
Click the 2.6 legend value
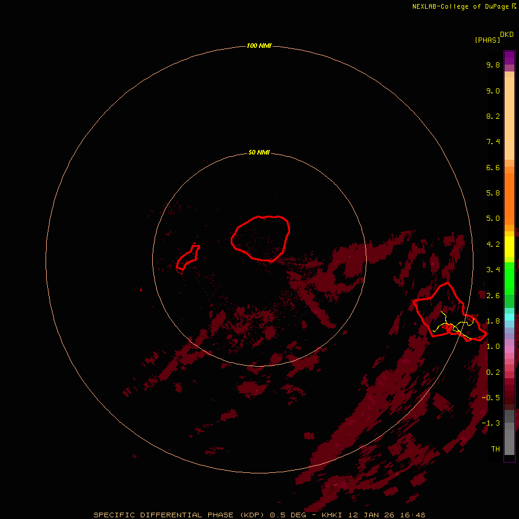pos(493,296)
